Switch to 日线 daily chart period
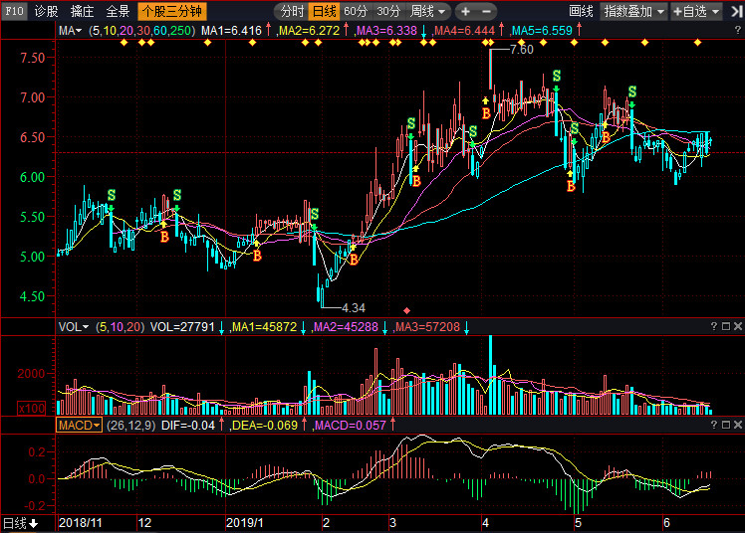This screenshot has height=533, width=745. (324, 12)
